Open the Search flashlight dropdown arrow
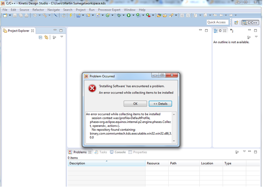This screenshot has height=192, width=264. pos(176,15)
